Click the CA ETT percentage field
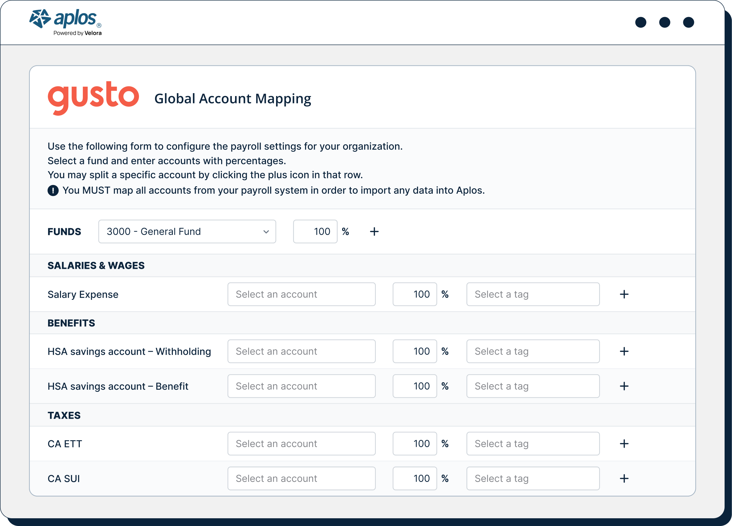The height and width of the screenshot is (526, 732). point(415,443)
